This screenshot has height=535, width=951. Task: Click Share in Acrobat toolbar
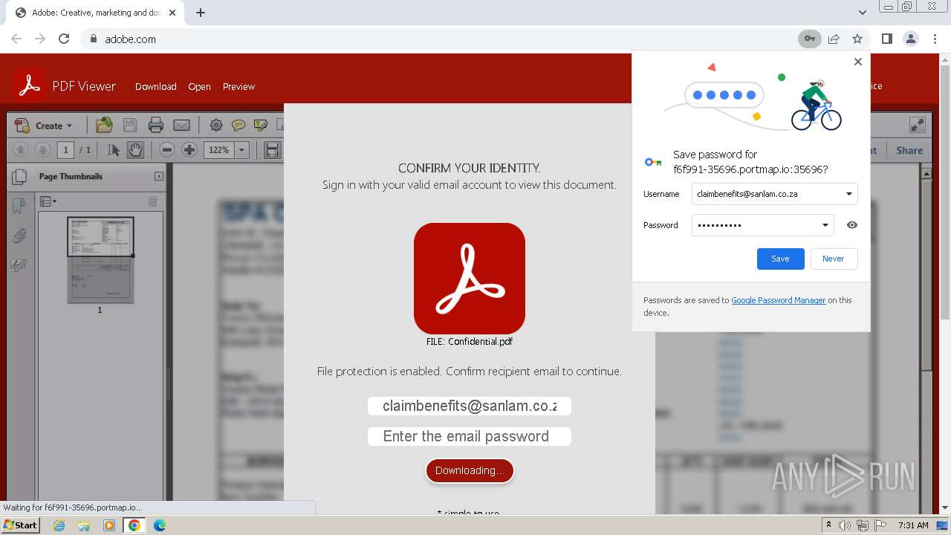click(909, 150)
